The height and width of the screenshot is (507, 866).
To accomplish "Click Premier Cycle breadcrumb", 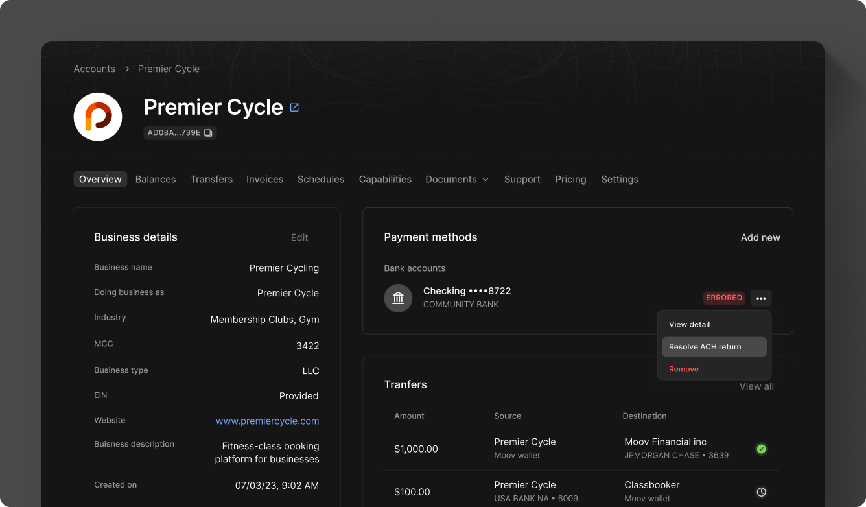I will coord(169,69).
